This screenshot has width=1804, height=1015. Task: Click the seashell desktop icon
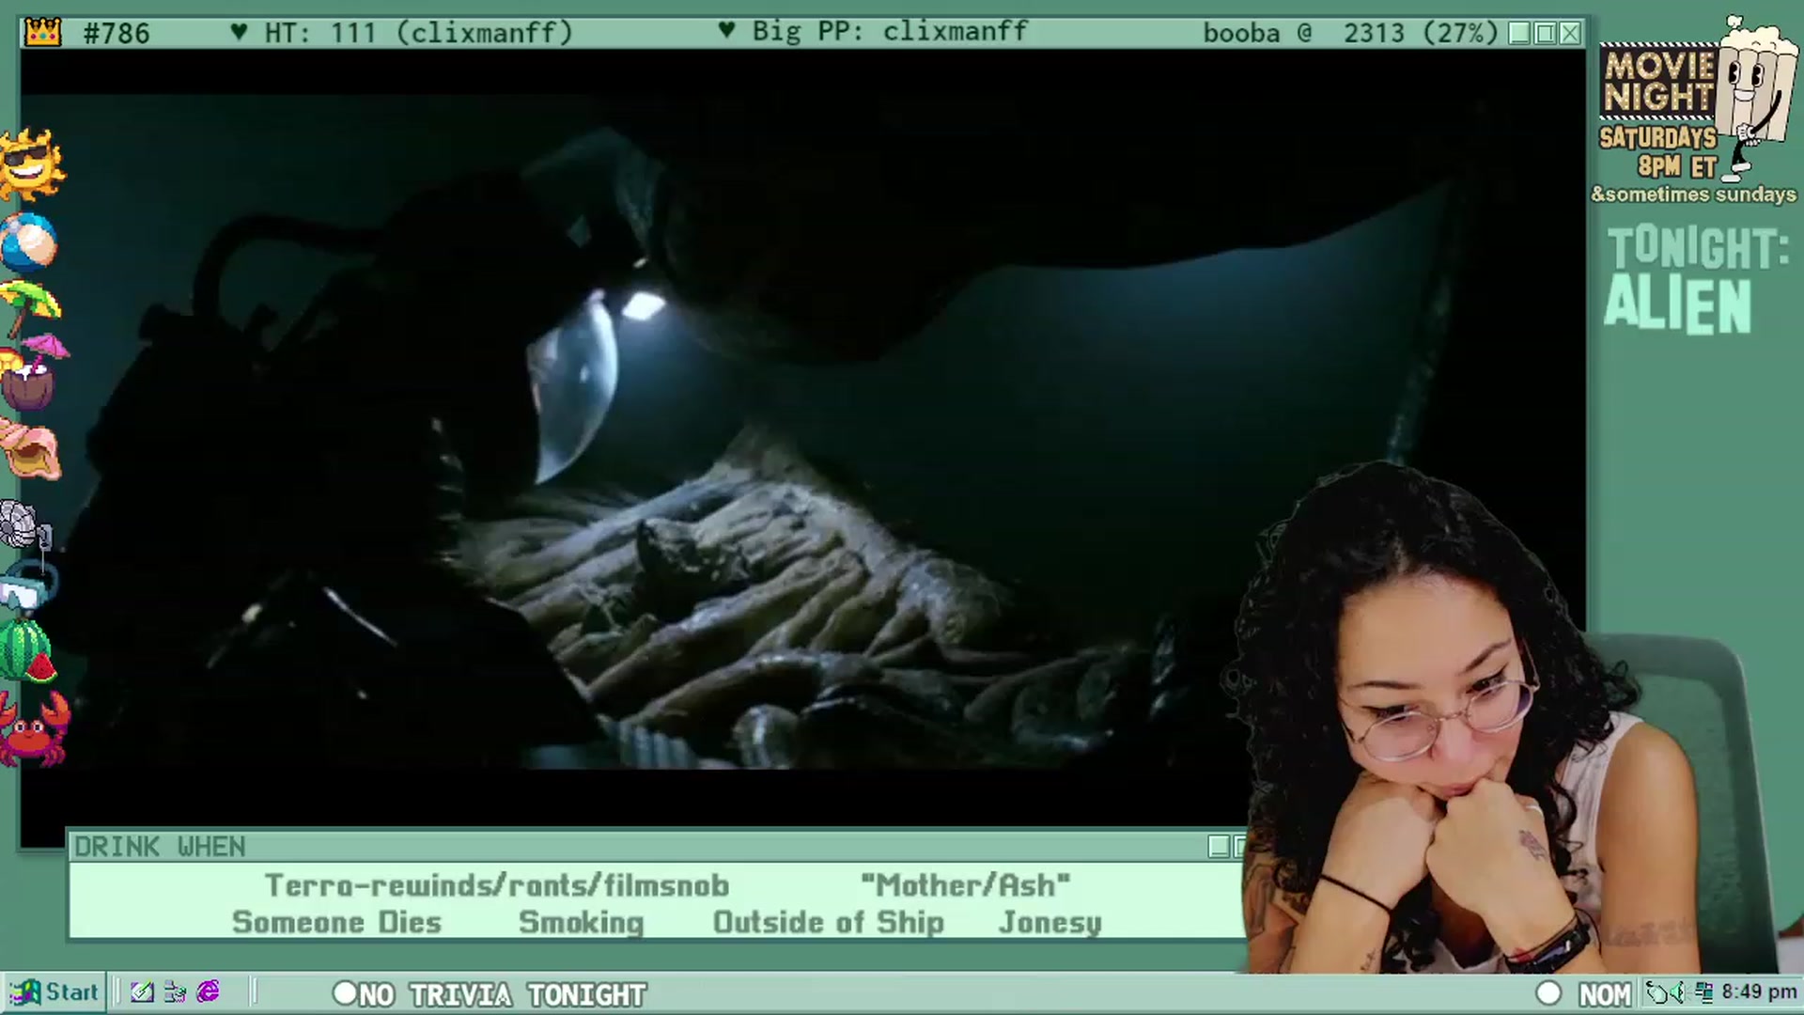(31, 450)
